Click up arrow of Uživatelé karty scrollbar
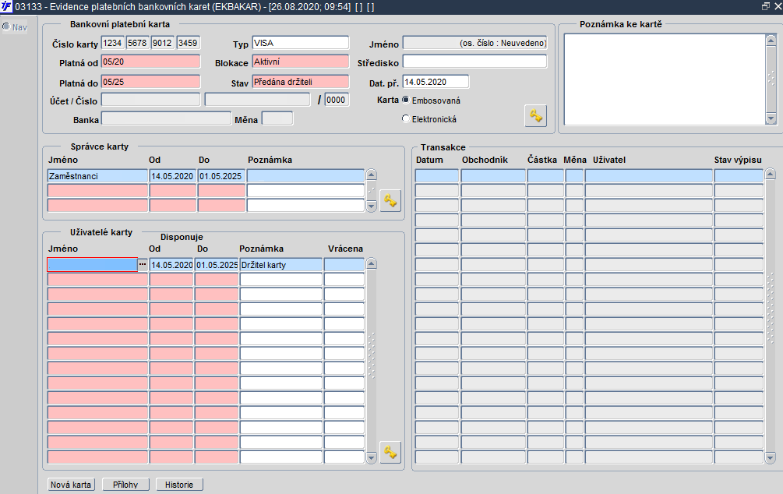This screenshot has width=783, height=494. [x=371, y=263]
